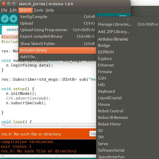Include the Esplora library
Screen dimensions: 159x159
pos(128,59)
